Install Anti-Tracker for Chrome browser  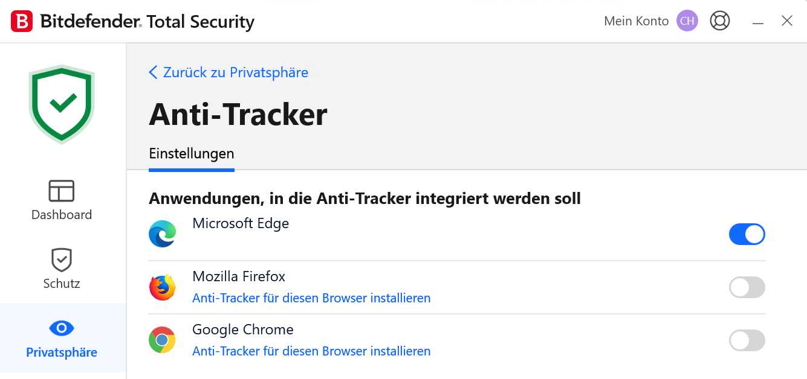click(x=311, y=351)
